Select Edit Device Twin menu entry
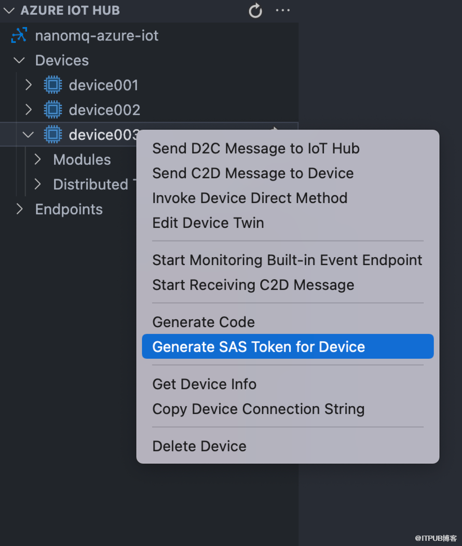This screenshot has width=462, height=546. tap(208, 223)
